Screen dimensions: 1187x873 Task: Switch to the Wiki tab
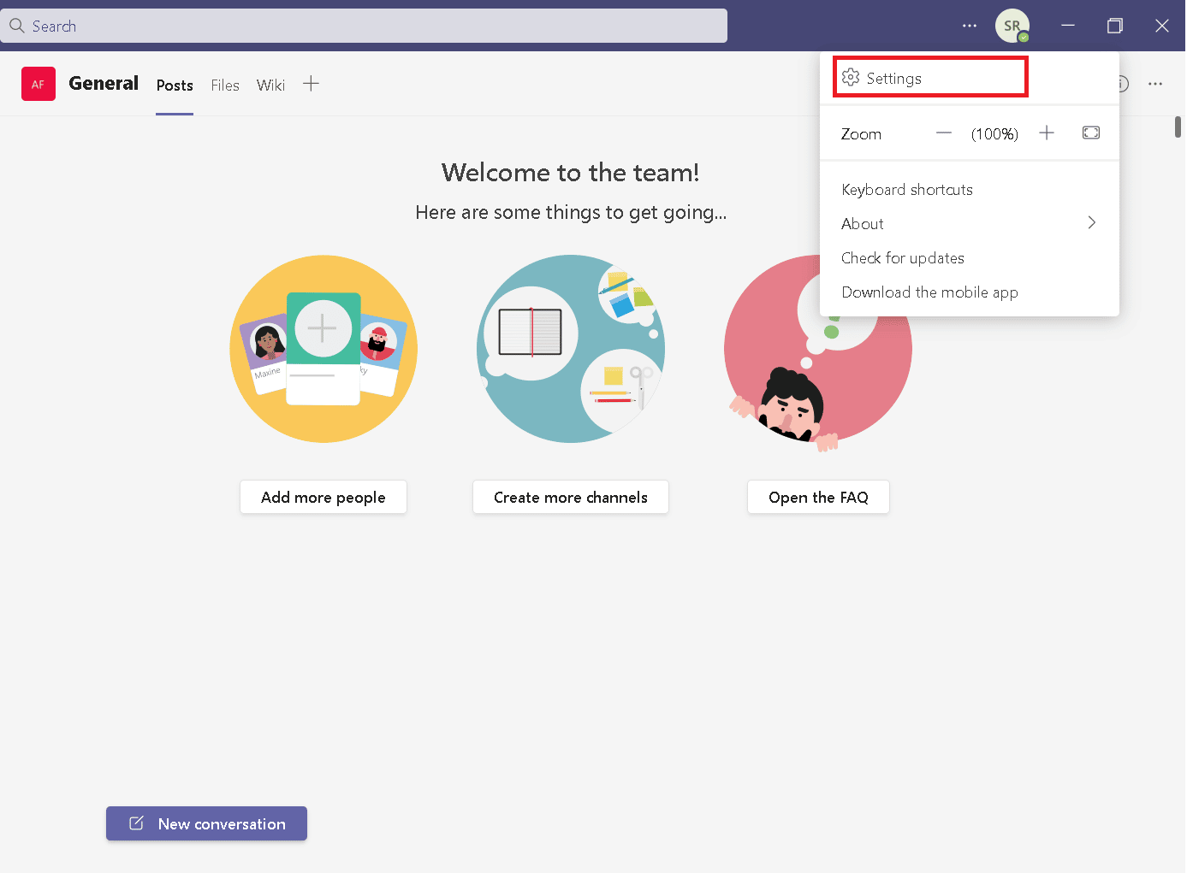point(270,86)
